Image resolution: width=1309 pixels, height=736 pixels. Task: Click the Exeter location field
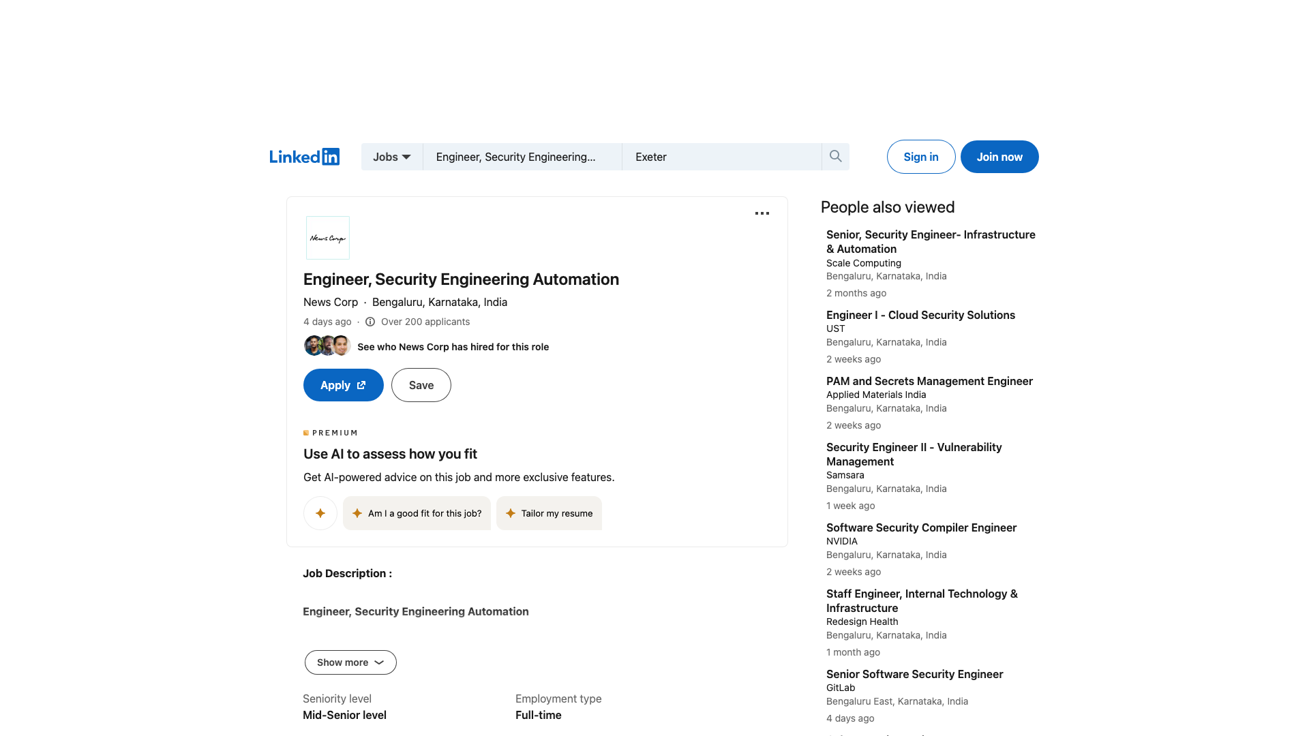click(721, 157)
